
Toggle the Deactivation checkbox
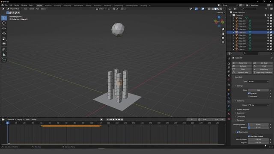(x=238, y=132)
